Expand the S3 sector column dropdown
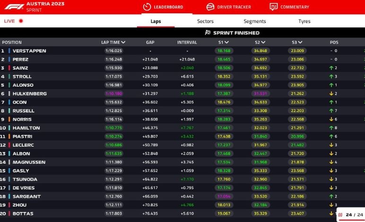Viewport: 365px width, 222px height. [301, 42]
